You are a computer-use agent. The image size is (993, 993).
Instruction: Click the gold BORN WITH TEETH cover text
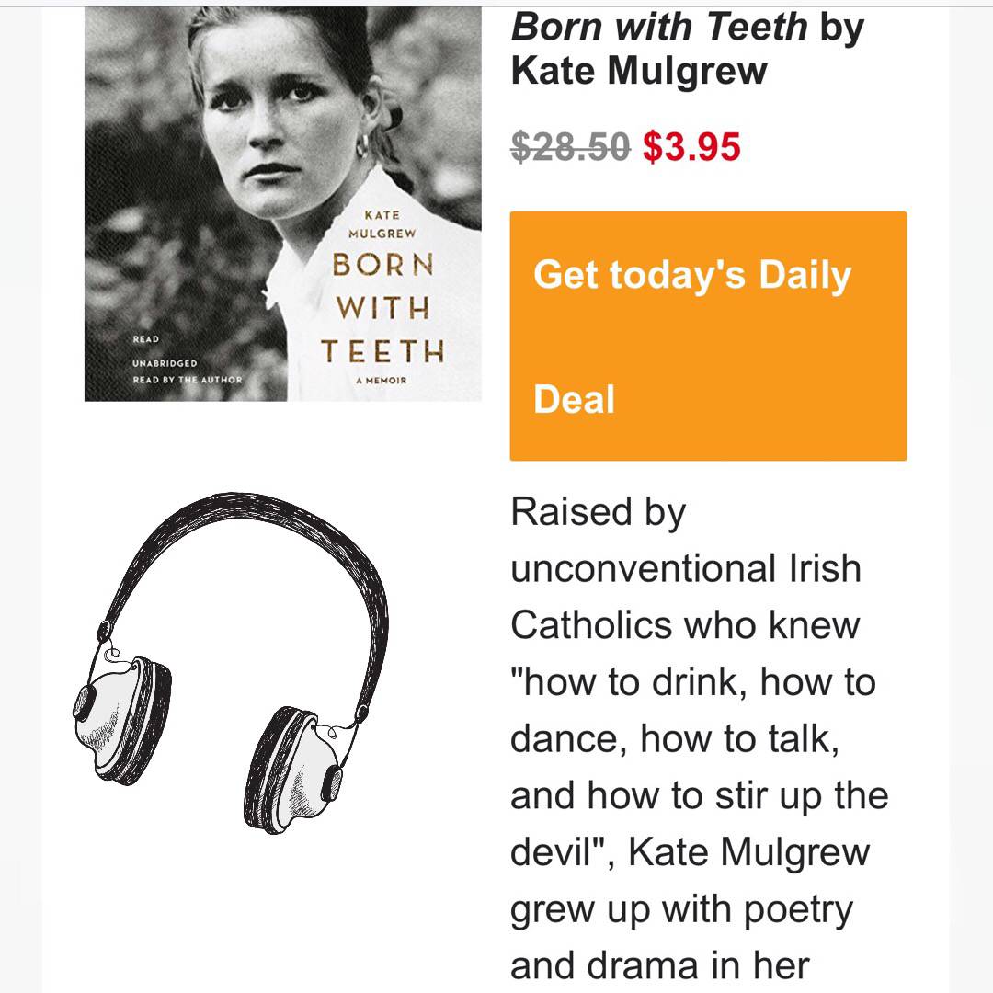click(x=382, y=308)
